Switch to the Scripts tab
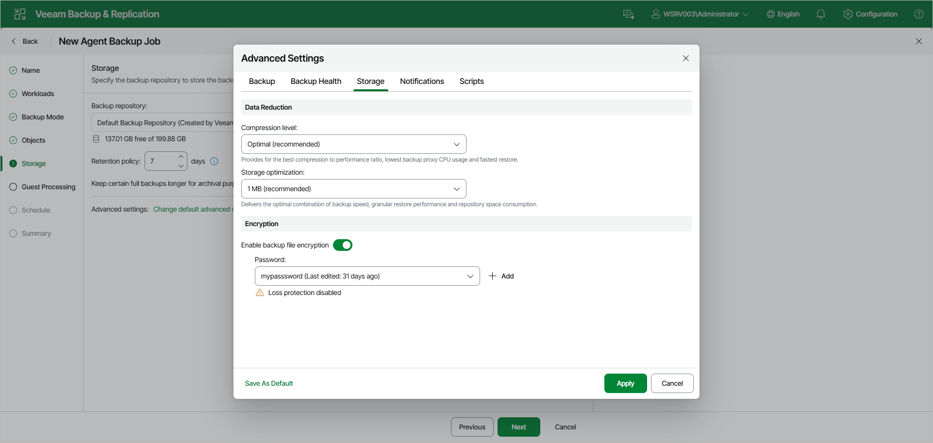933x443 pixels. (x=472, y=81)
